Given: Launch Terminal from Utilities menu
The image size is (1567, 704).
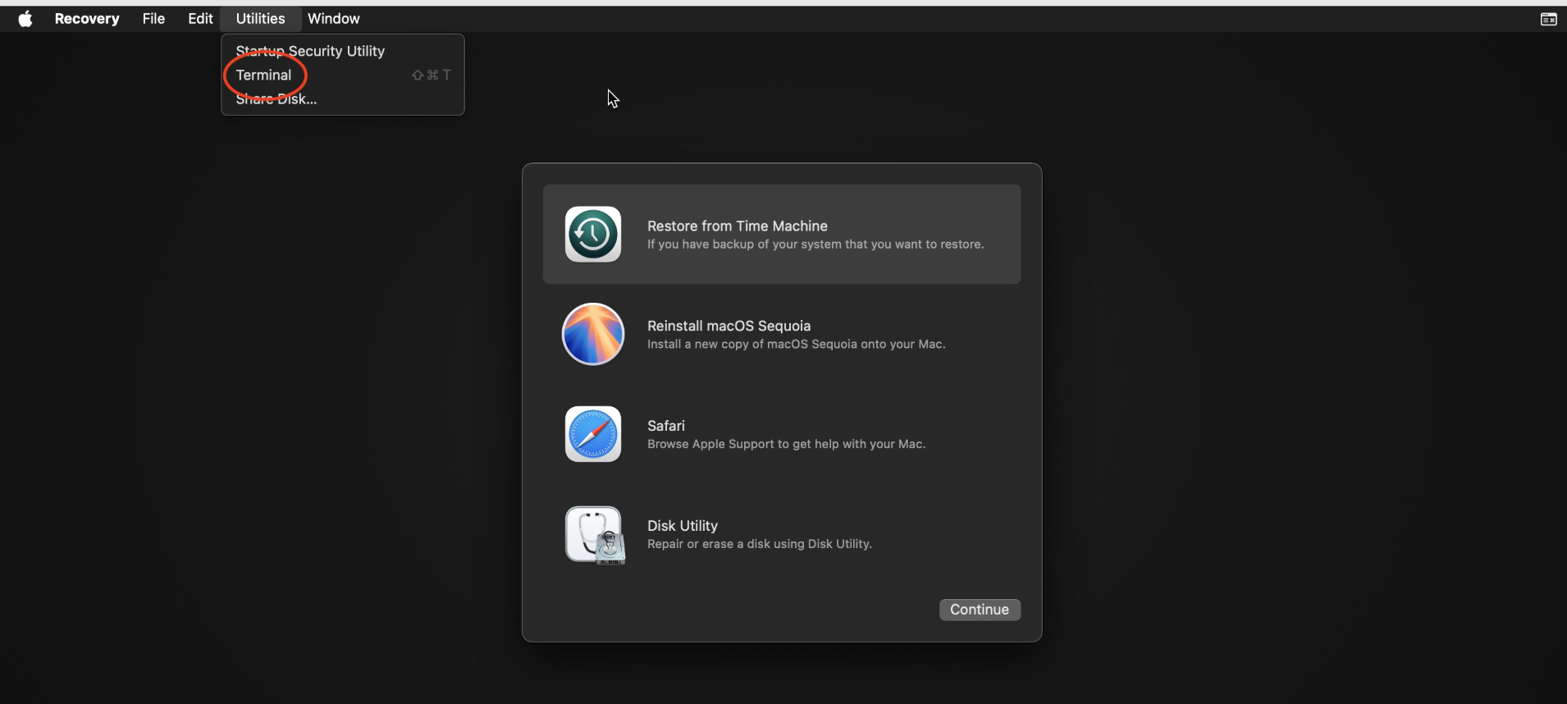Looking at the screenshot, I should 343,75.
